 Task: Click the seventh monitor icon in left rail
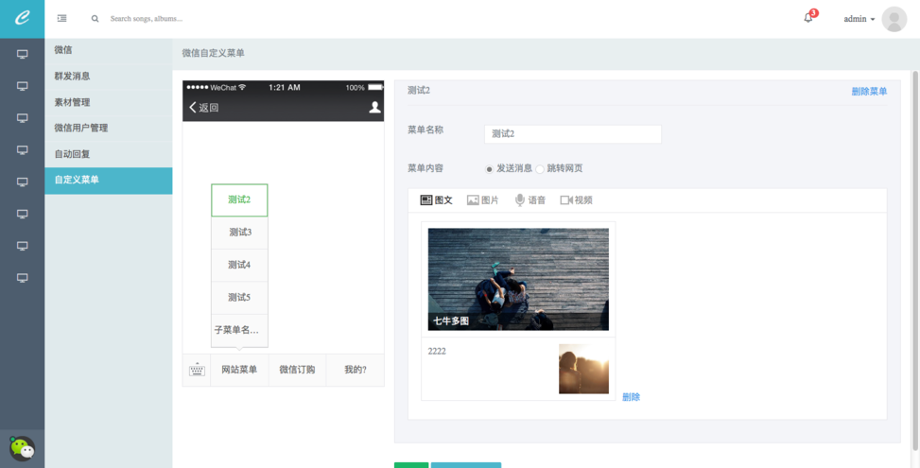point(23,245)
